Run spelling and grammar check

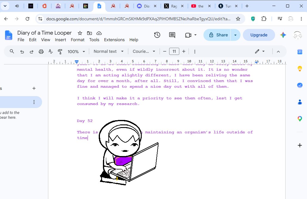(x=50, y=52)
